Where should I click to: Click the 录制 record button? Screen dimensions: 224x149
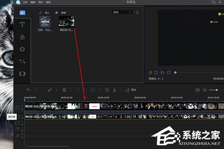61,13
